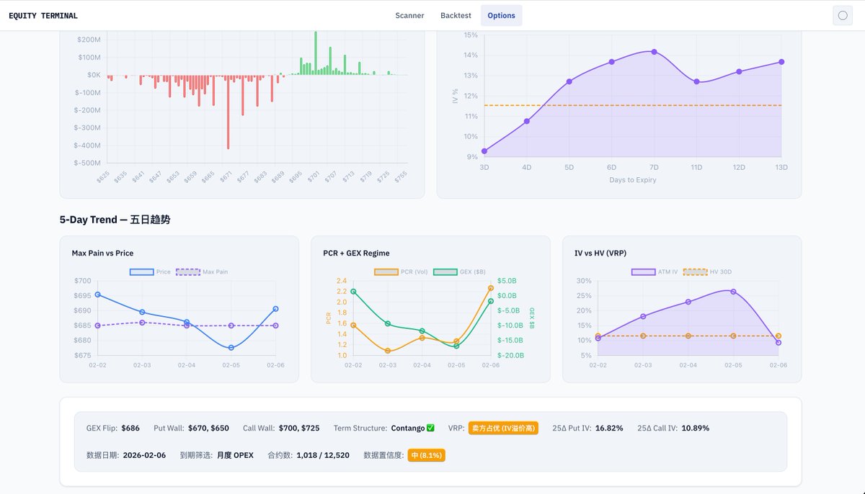
Task: Click the 中 (8.1%) confidence badge
Action: [426, 455]
